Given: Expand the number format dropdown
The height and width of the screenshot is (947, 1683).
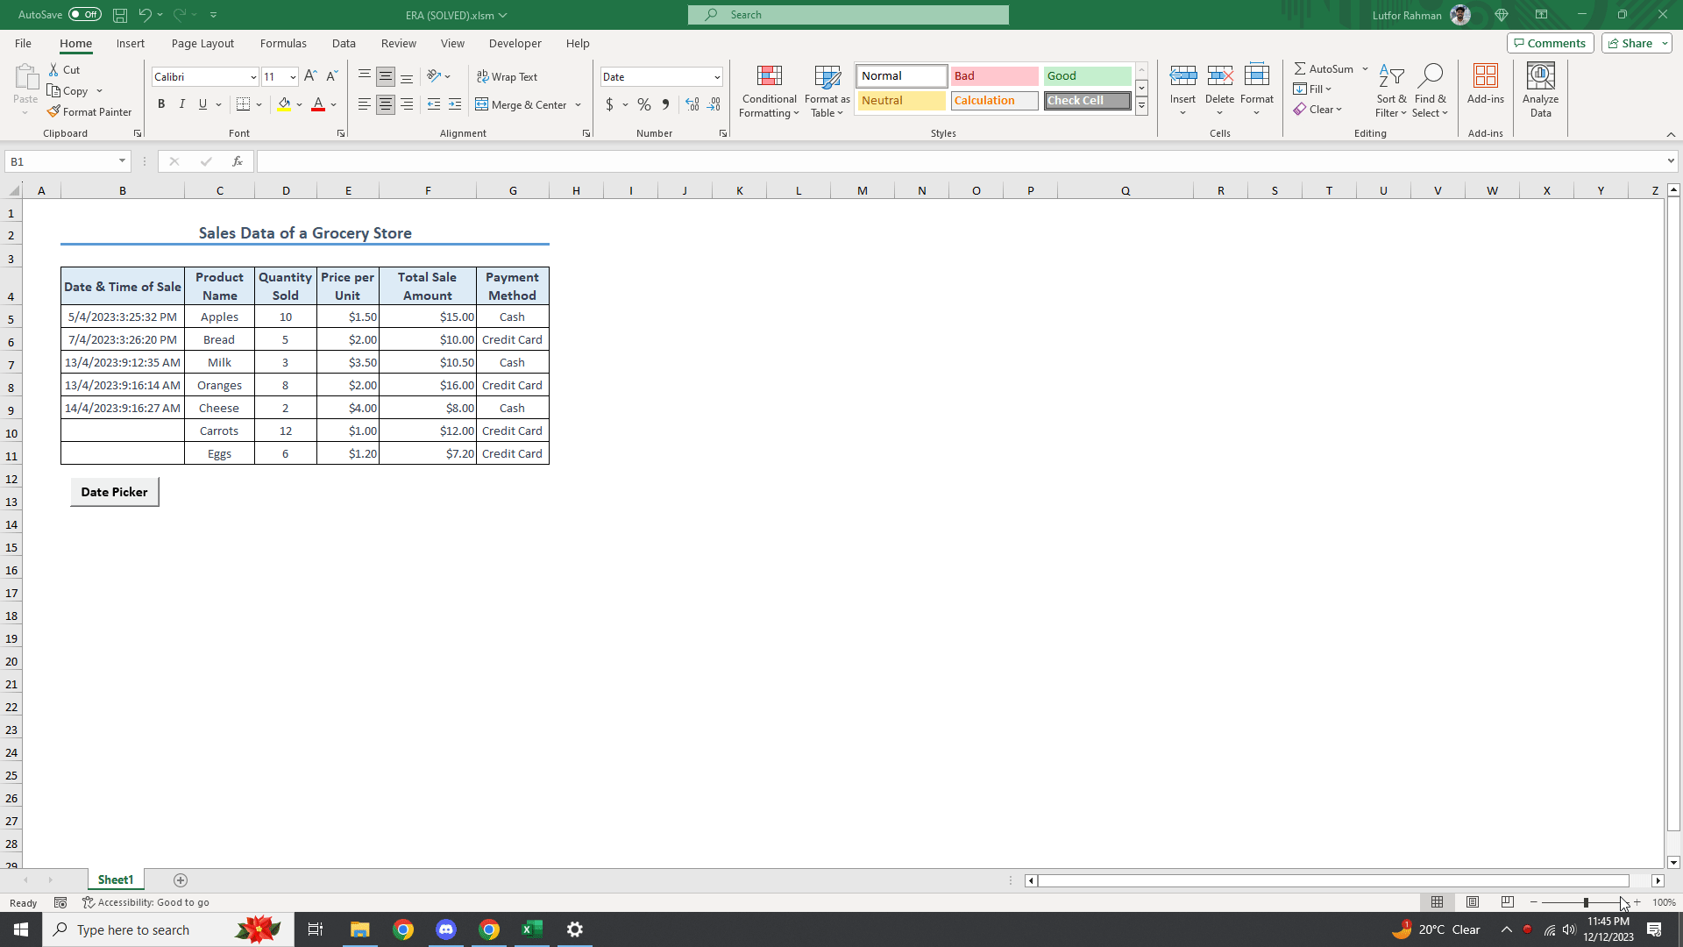Looking at the screenshot, I should coord(717,77).
